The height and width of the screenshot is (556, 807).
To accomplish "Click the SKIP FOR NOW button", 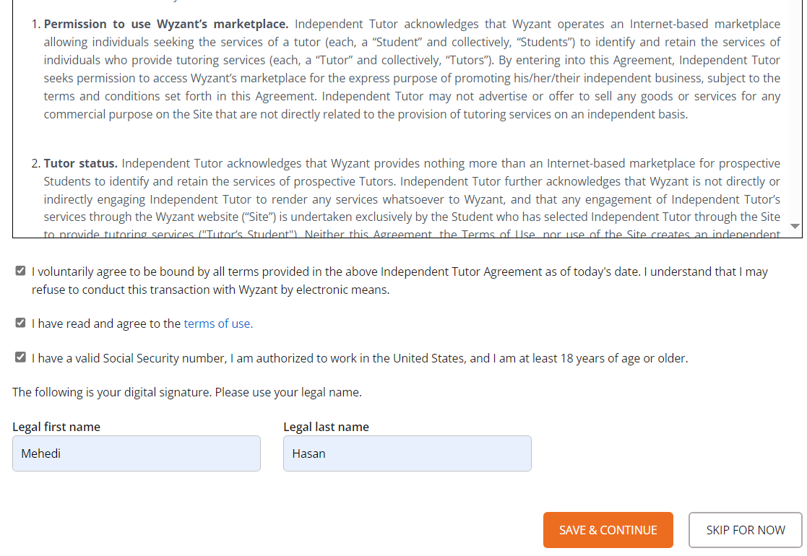I will 745,529.
